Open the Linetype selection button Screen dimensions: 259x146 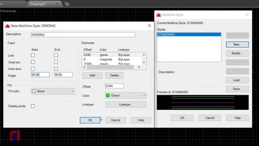click(126, 105)
